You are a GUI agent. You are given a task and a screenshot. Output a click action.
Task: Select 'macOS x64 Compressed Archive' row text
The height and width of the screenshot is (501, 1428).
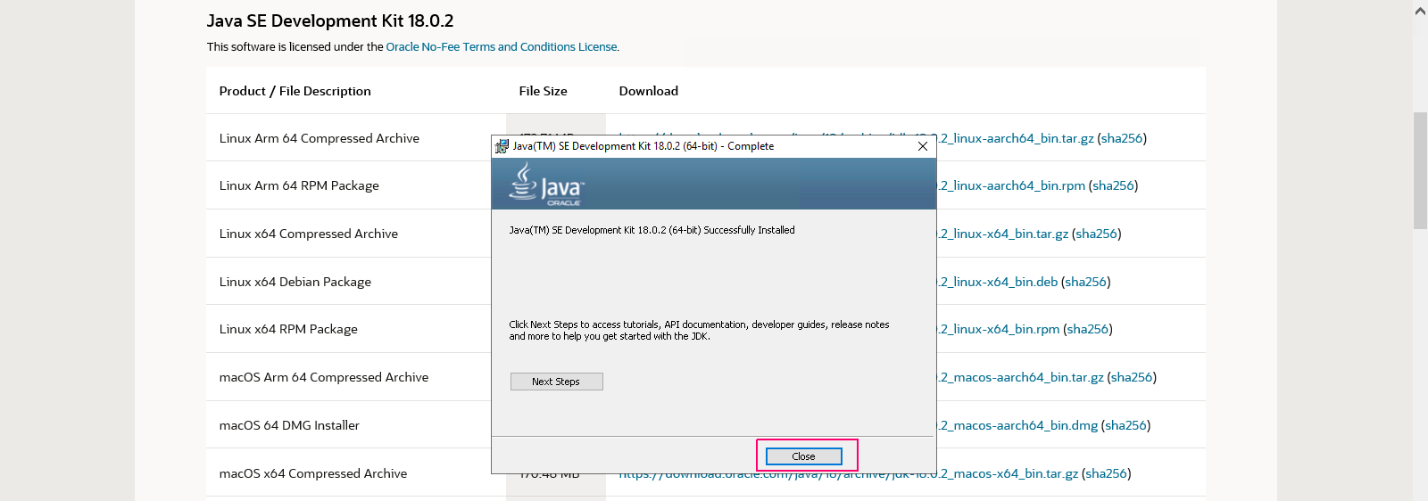(x=313, y=473)
